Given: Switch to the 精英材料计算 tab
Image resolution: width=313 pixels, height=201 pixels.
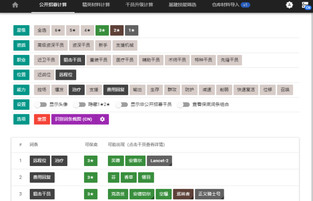Looking at the screenshot, I should (x=96, y=5).
